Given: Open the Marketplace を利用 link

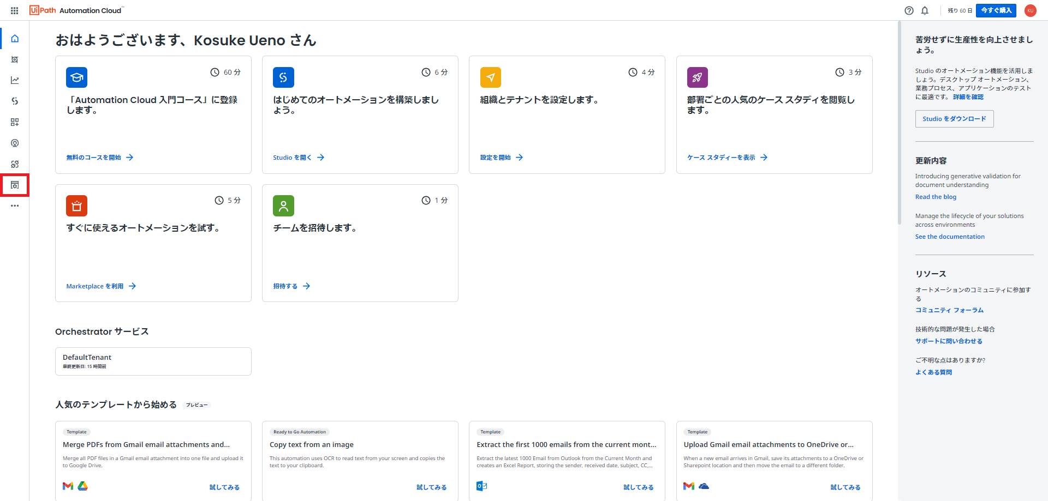Looking at the screenshot, I should click(95, 286).
